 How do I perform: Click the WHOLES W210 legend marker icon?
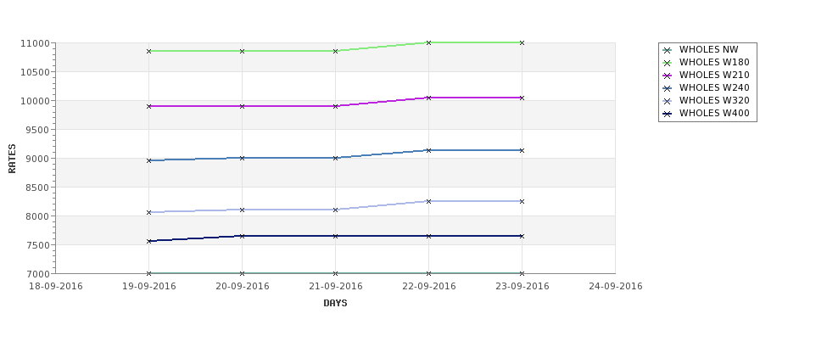[668, 76]
